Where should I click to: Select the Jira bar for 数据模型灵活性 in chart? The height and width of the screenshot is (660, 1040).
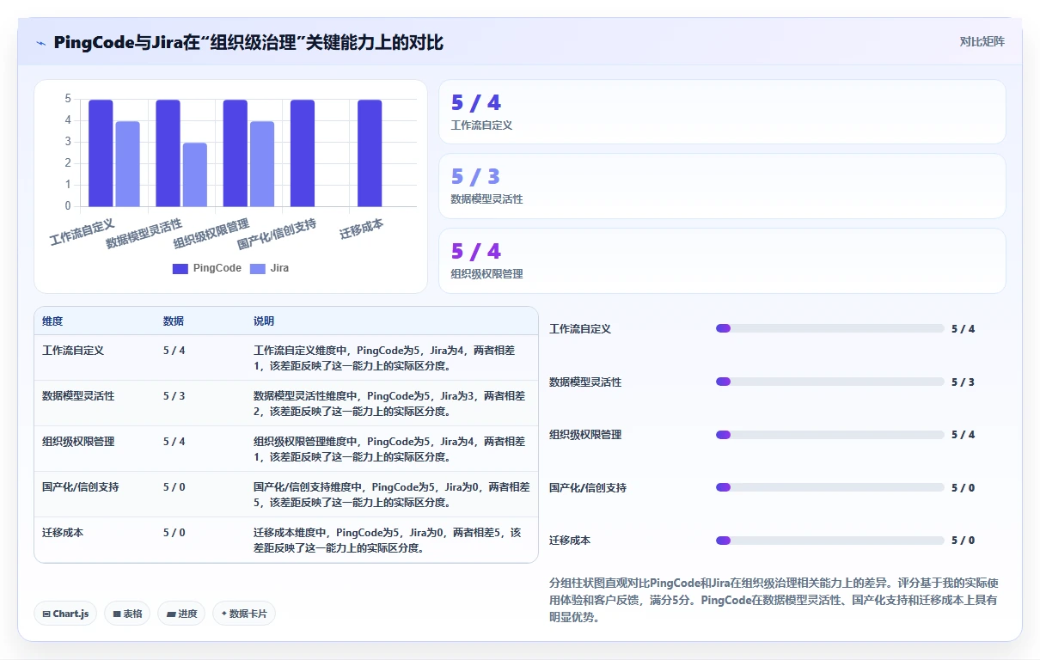[x=195, y=174]
